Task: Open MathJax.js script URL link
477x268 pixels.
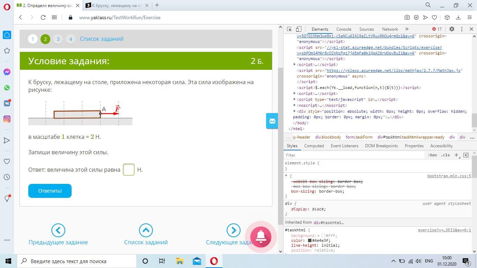Action: tap(394, 70)
